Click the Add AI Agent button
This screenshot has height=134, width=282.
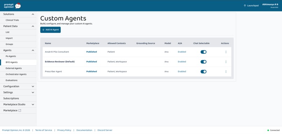[x=50, y=30]
